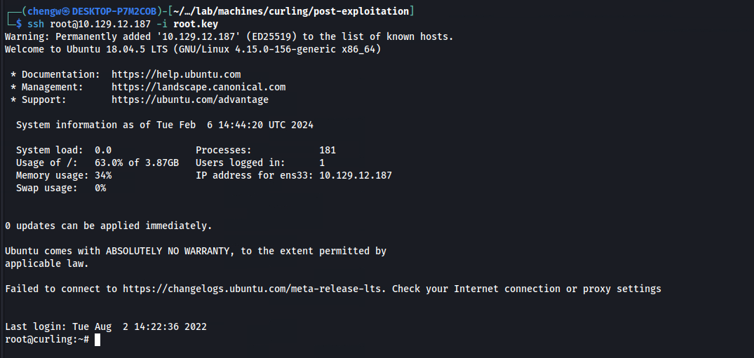Click the IP address value for ens33

point(356,175)
